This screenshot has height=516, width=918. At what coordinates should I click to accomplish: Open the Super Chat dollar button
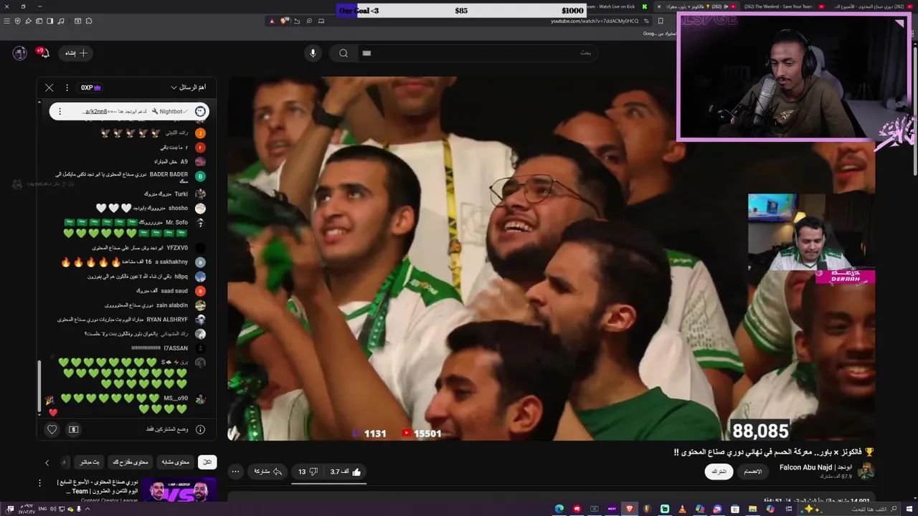click(73, 429)
